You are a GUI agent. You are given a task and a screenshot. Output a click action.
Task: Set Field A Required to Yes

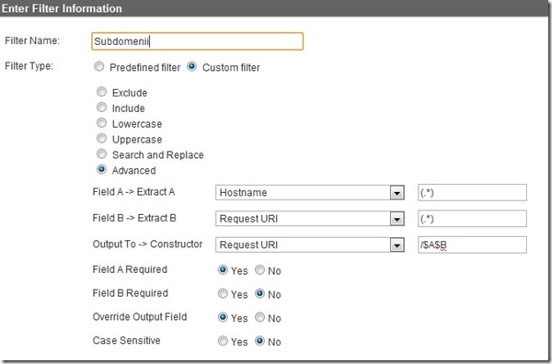(223, 269)
